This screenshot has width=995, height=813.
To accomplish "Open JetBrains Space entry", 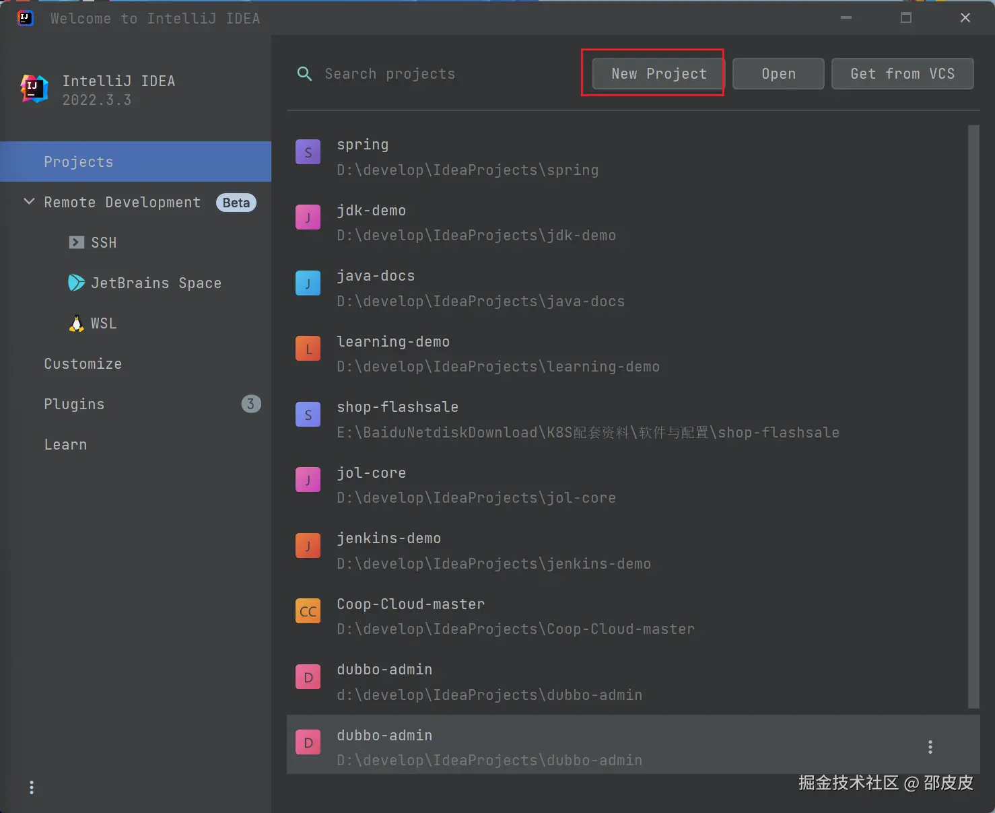I will [x=135, y=283].
